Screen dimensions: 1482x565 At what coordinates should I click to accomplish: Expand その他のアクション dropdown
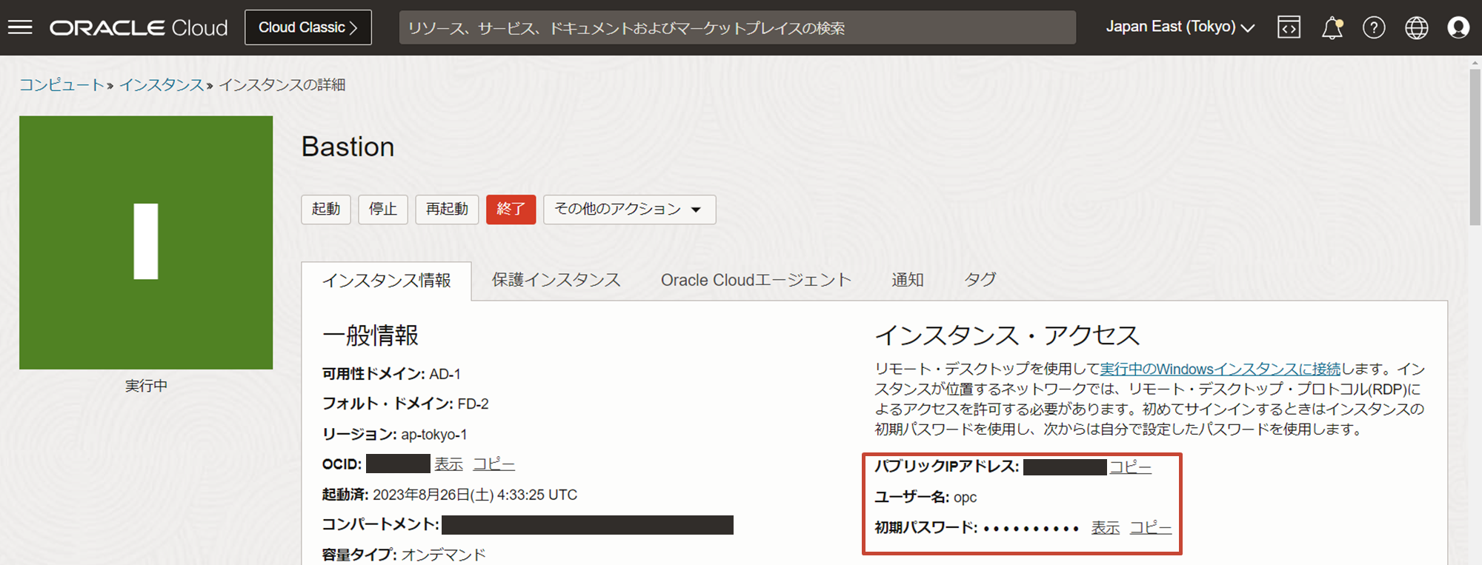[629, 209]
